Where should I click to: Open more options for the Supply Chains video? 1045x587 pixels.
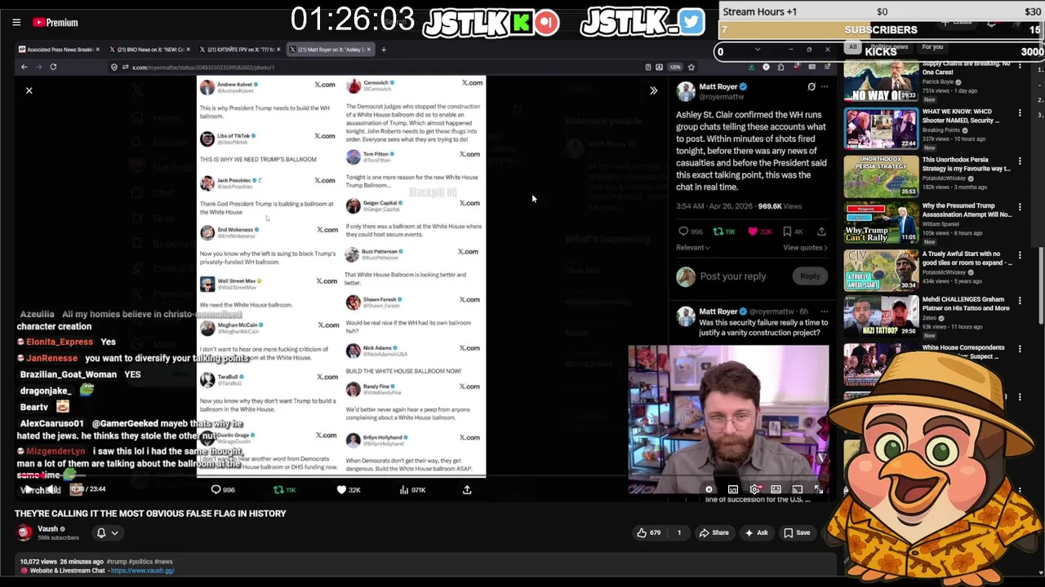pyautogui.click(x=1020, y=67)
